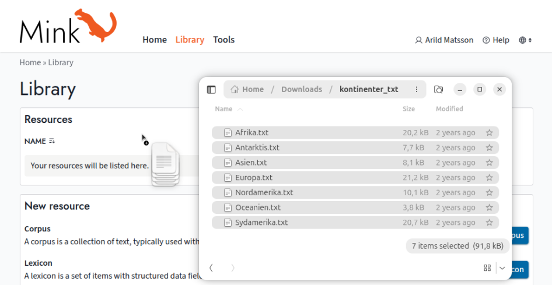Star the Europa.txt file
Viewport: 552px width, 285px height.
490,177
